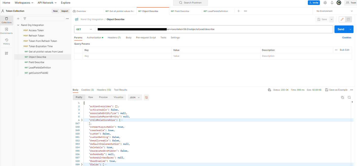Screen dimensions: 357x166
Task: Open the Collections sidebar panel
Action: tap(7, 20)
